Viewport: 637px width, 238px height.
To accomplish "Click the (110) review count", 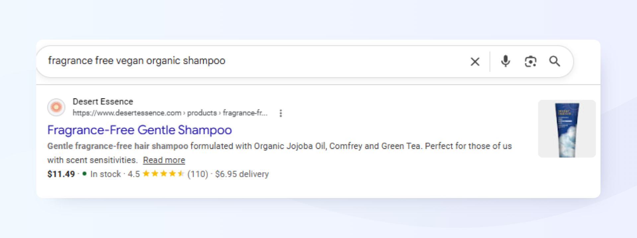I will [x=198, y=174].
